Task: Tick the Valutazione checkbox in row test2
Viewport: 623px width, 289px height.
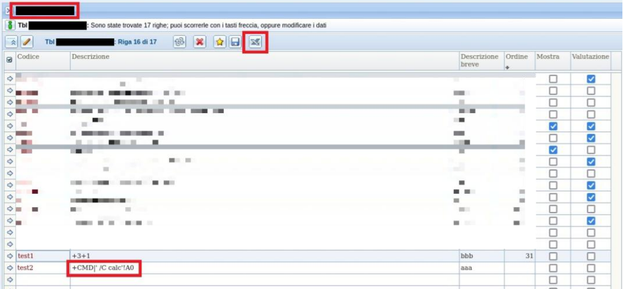Action: point(591,268)
